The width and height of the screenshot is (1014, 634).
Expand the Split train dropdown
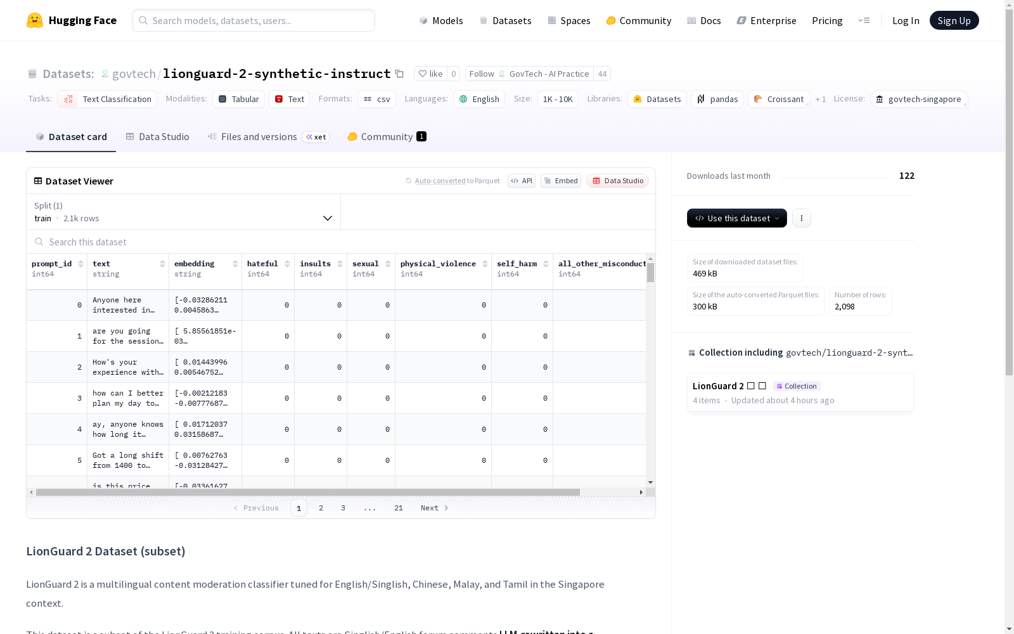coord(184,212)
